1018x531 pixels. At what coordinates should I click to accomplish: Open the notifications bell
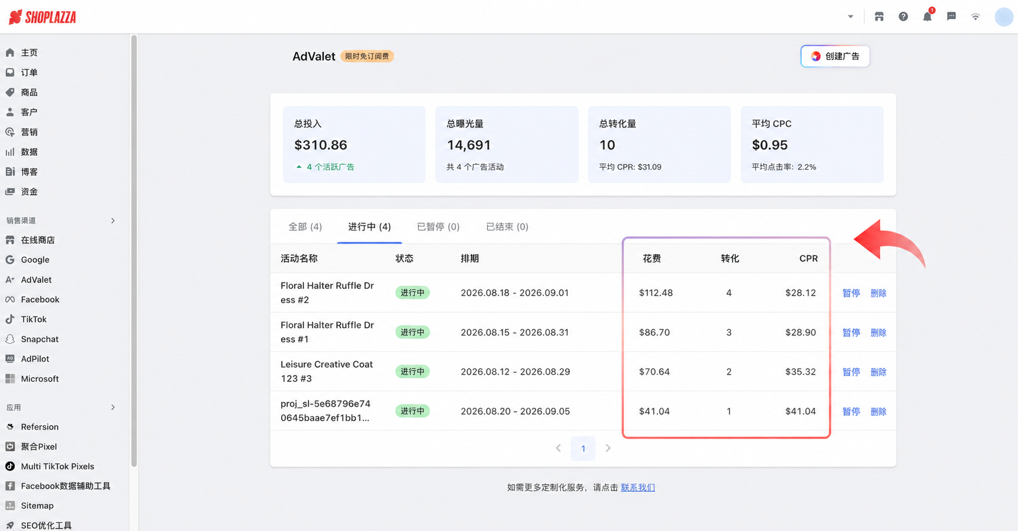click(927, 16)
